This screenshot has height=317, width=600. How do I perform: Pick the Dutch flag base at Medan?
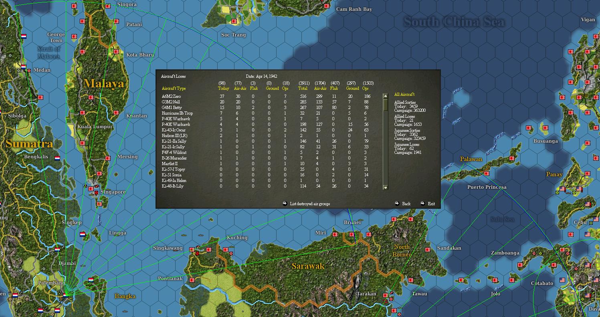point(24,67)
